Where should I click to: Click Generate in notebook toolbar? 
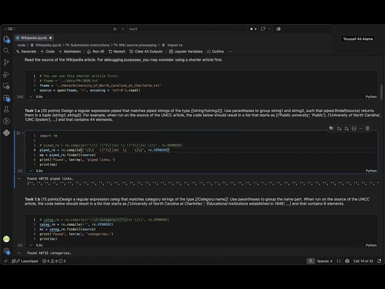click(x=26, y=51)
